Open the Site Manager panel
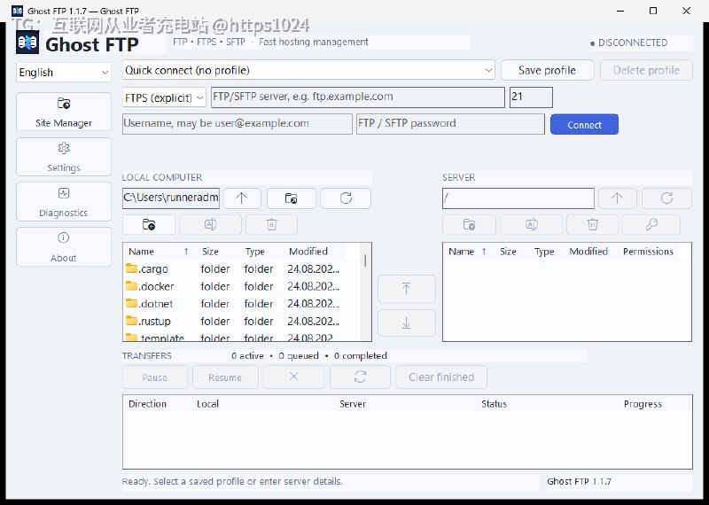The image size is (709, 505). (64, 112)
